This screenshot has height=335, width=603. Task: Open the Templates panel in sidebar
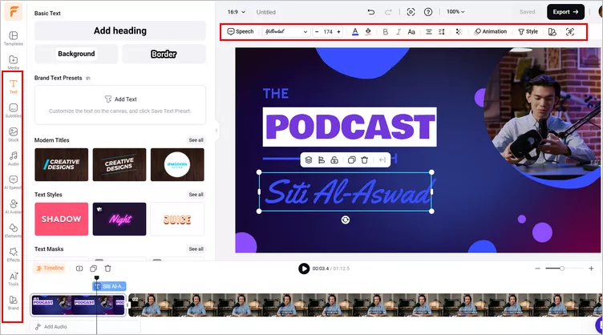click(13, 38)
